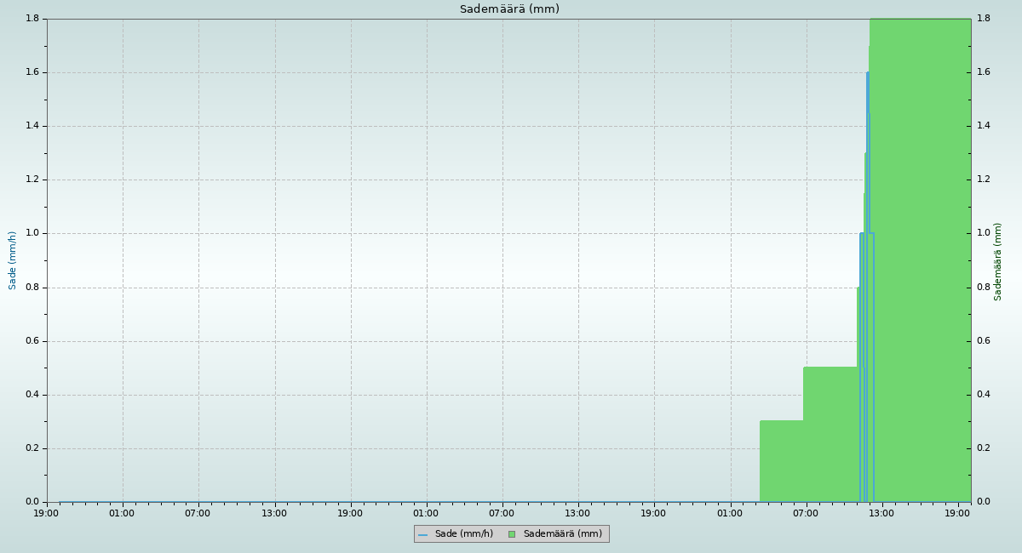Click the green square legend swatch
The height and width of the screenshot is (553, 1022).
pyautogui.click(x=512, y=534)
